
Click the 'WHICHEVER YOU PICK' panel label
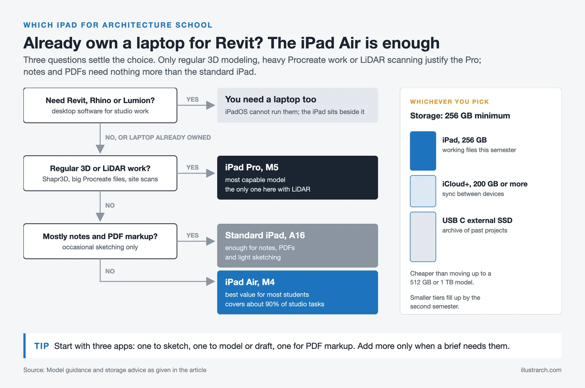449,102
